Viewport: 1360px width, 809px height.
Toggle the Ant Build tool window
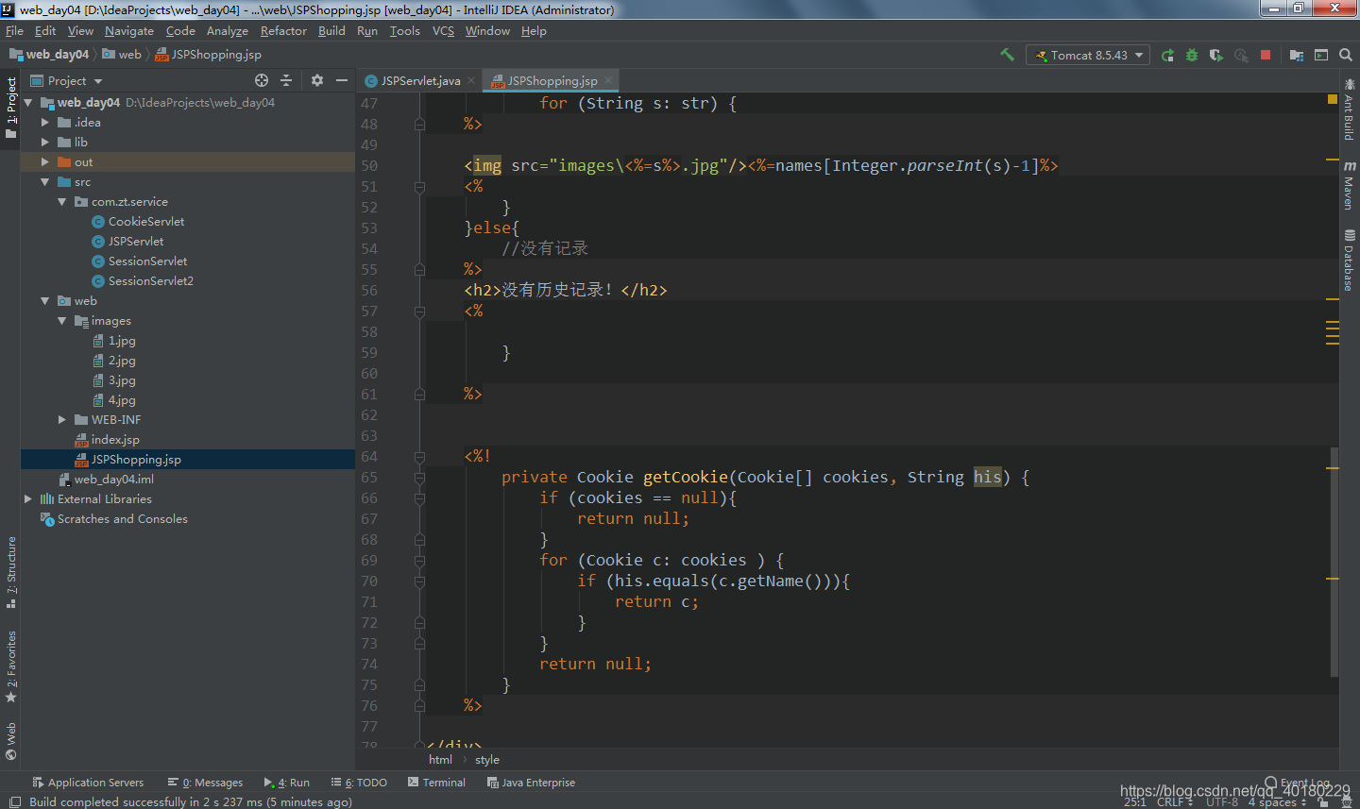(1350, 108)
